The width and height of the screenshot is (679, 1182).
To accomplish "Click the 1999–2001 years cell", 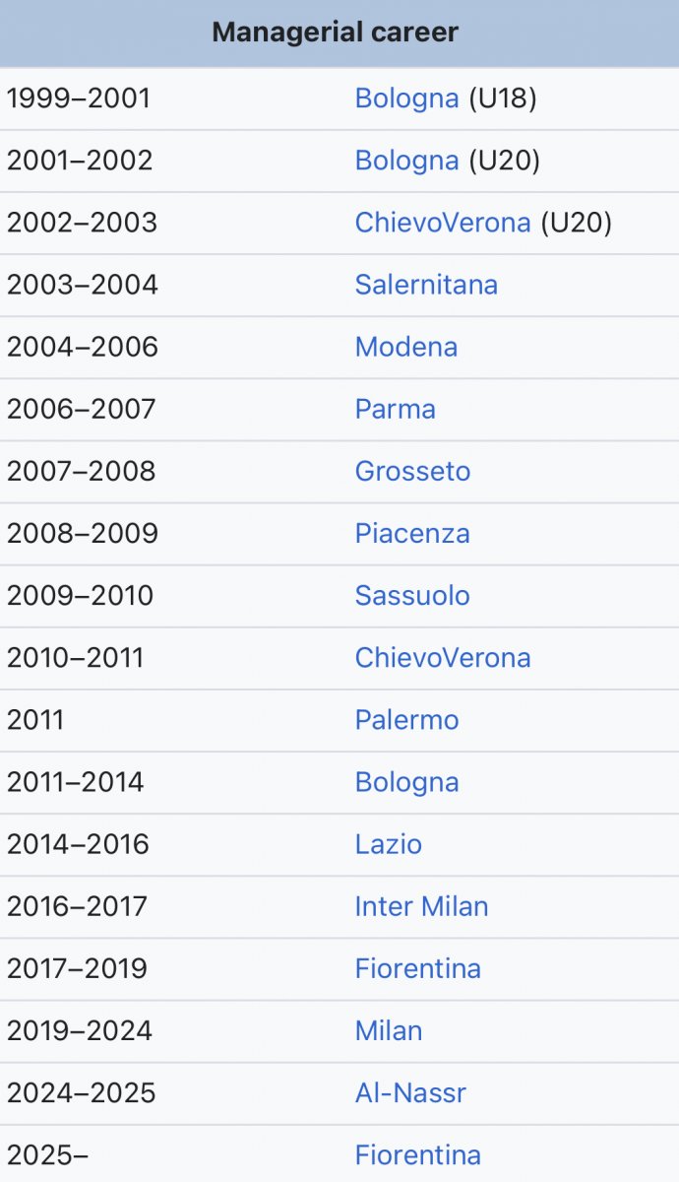I will coord(79,98).
